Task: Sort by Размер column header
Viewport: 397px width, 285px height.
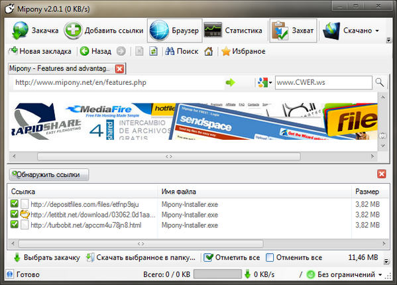Action: [370, 192]
